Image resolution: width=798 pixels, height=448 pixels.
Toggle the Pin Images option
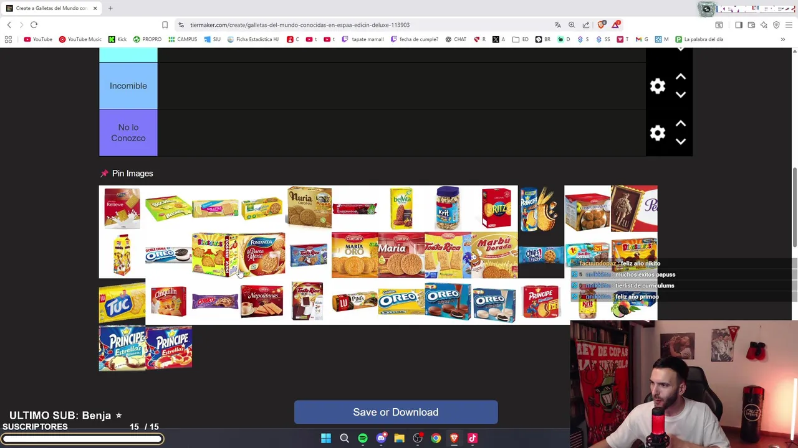(x=127, y=174)
